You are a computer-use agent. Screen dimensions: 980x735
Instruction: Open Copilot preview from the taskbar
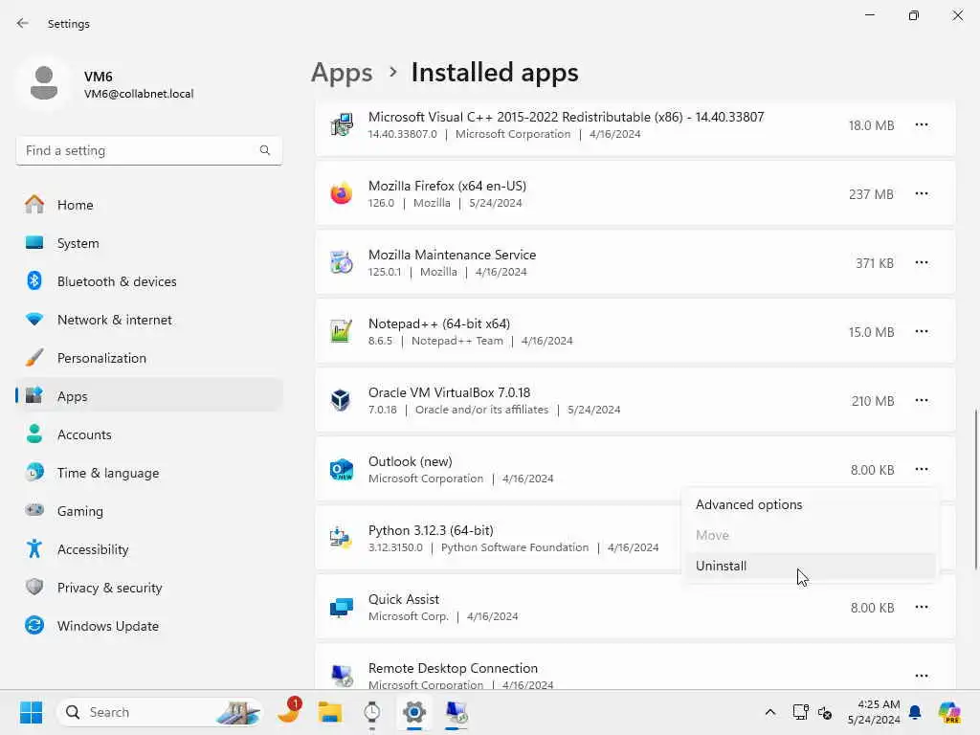click(949, 712)
